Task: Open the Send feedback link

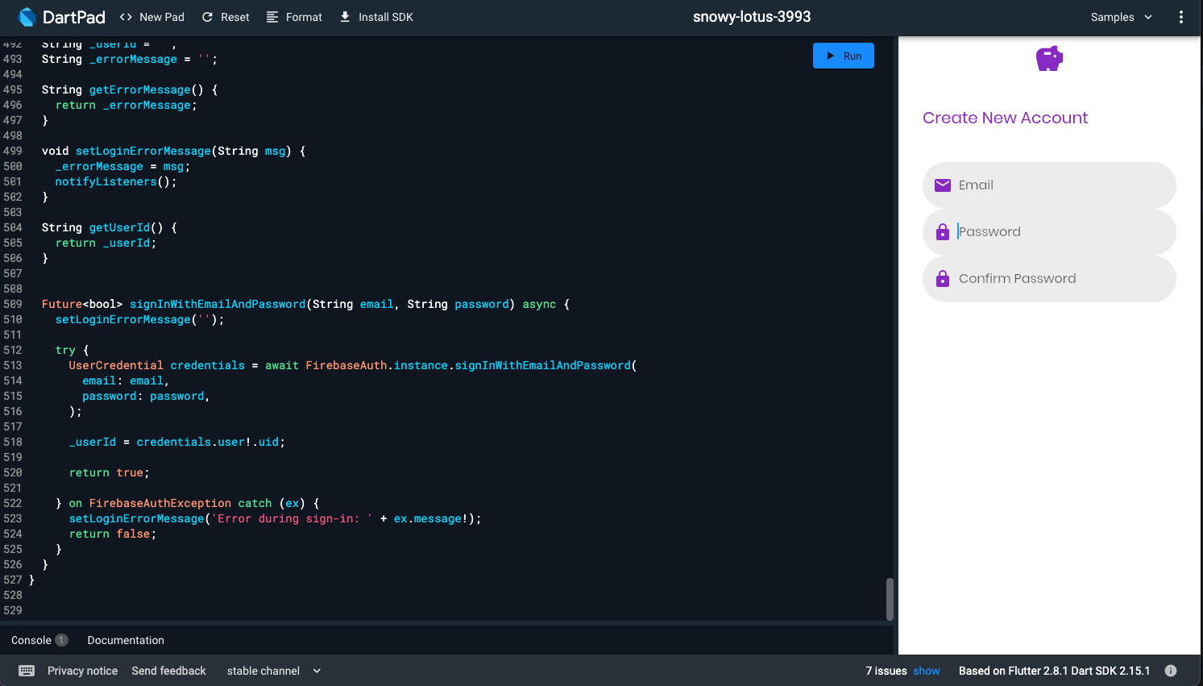Action: pos(168,671)
